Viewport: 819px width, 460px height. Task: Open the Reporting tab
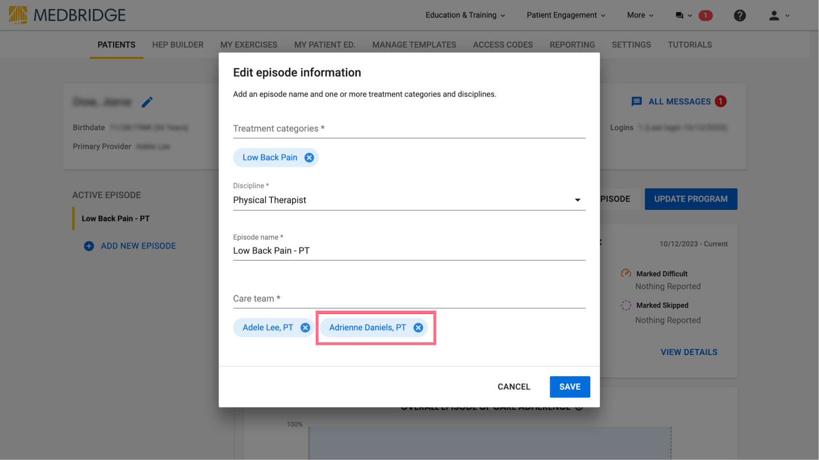pos(572,45)
